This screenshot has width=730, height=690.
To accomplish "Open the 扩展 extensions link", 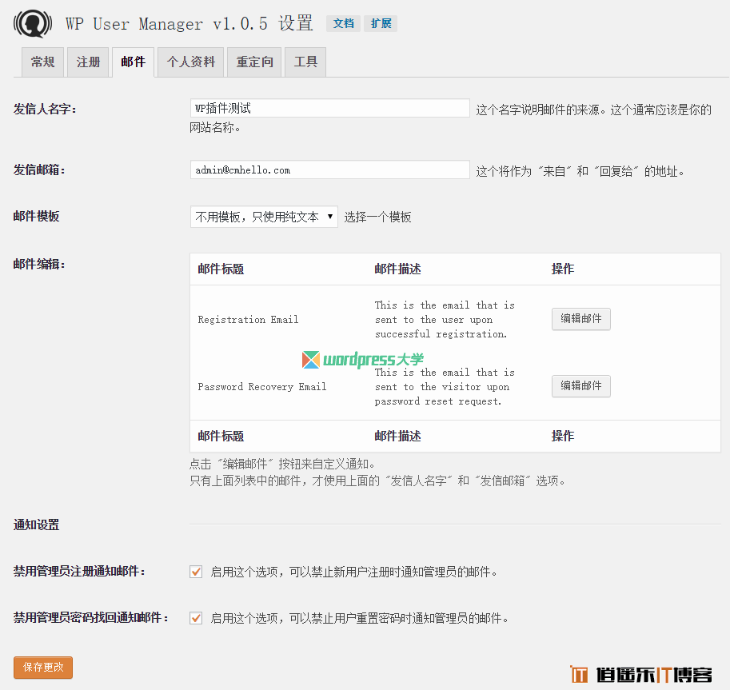I will 381,23.
